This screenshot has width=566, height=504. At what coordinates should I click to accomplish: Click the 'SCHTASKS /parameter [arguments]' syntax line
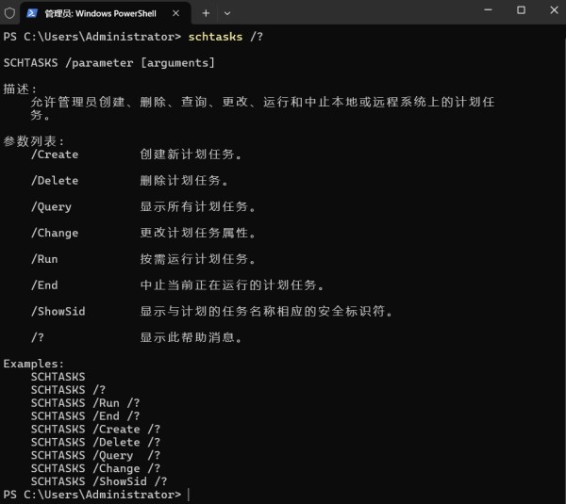(x=108, y=62)
